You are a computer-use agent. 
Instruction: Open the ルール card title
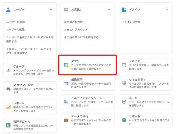tap(133, 98)
